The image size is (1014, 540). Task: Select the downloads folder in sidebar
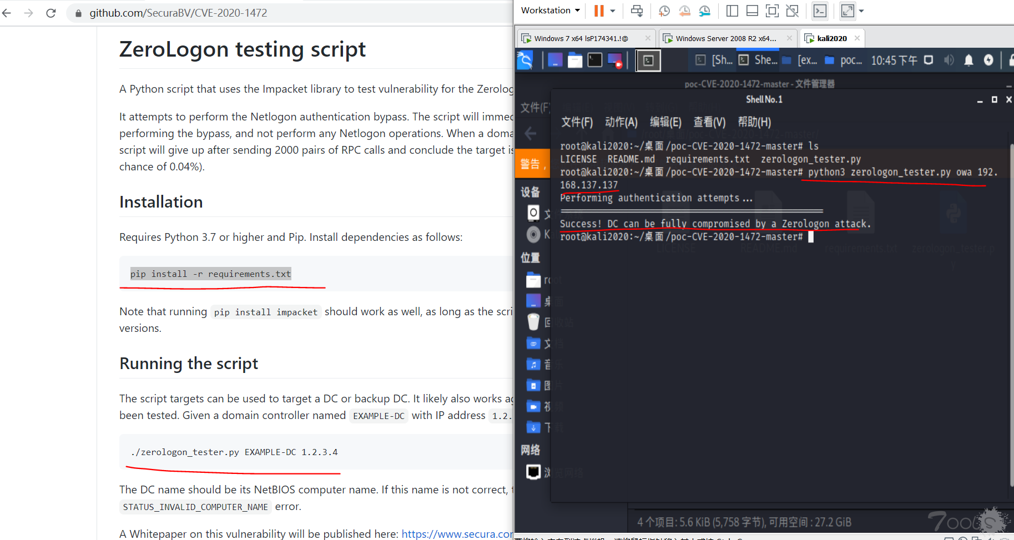click(533, 427)
